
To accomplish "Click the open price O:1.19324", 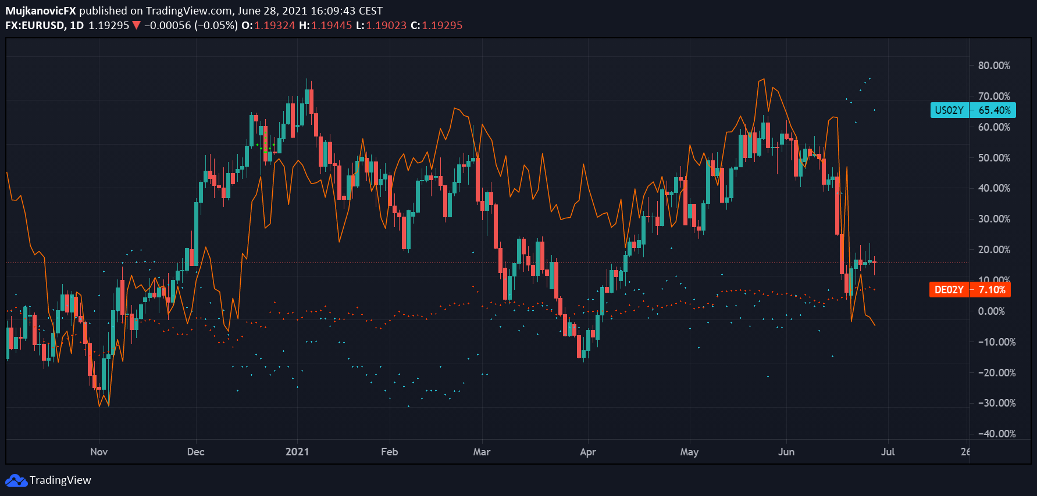I will (268, 26).
